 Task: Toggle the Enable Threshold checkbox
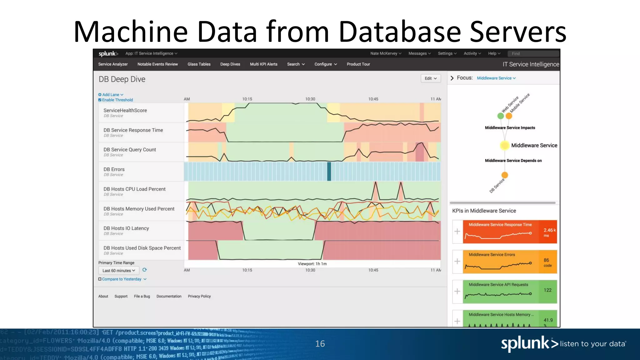tap(100, 100)
